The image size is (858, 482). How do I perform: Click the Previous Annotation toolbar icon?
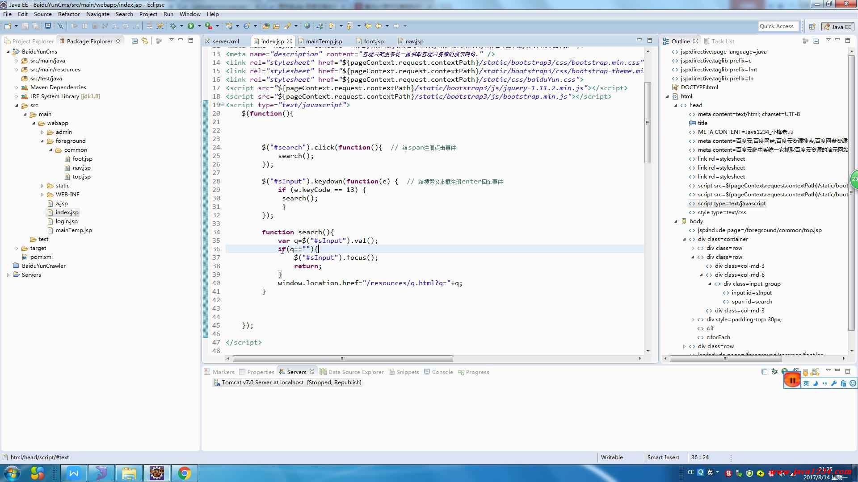click(350, 26)
